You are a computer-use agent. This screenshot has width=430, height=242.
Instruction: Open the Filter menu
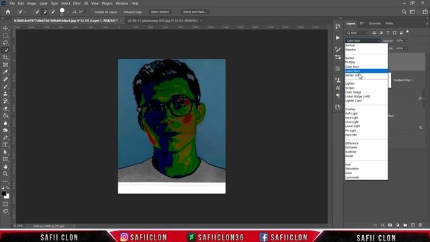(77, 3)
